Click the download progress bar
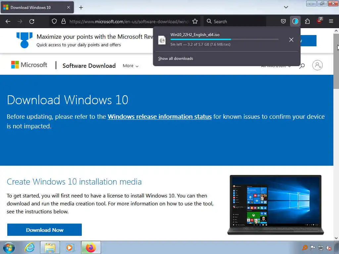 pos(224,39)
